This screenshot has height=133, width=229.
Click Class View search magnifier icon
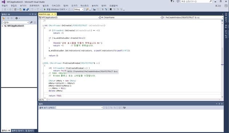coord(31,22)
